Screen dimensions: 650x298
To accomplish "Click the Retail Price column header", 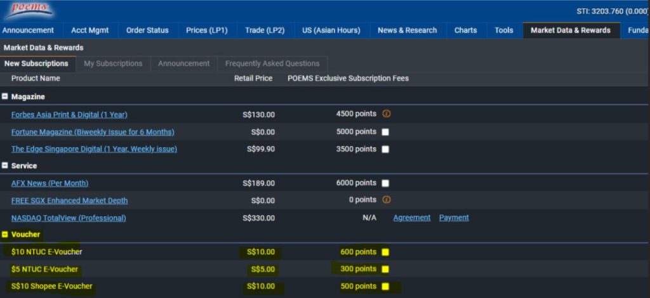I will pos(253,78).
